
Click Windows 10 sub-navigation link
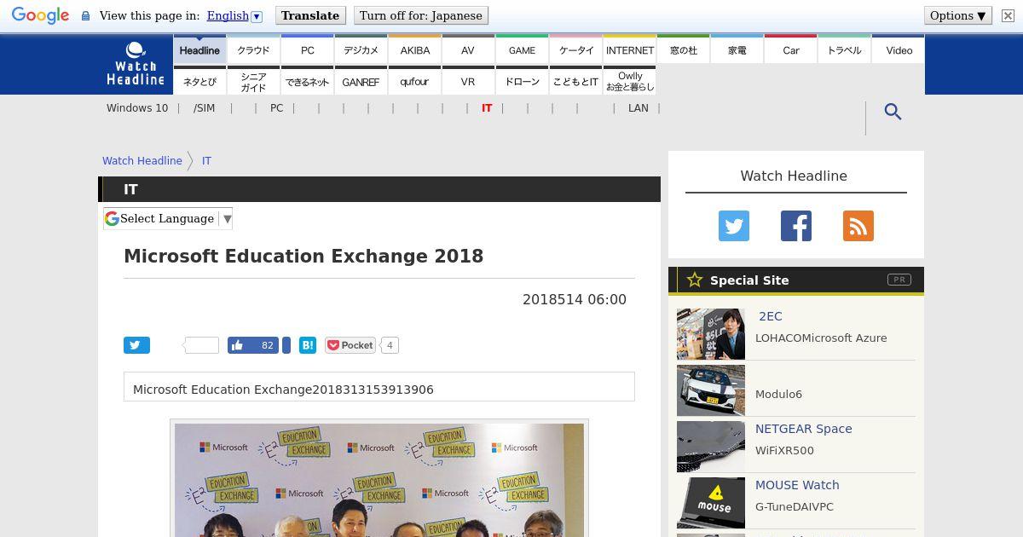[137, 108]
